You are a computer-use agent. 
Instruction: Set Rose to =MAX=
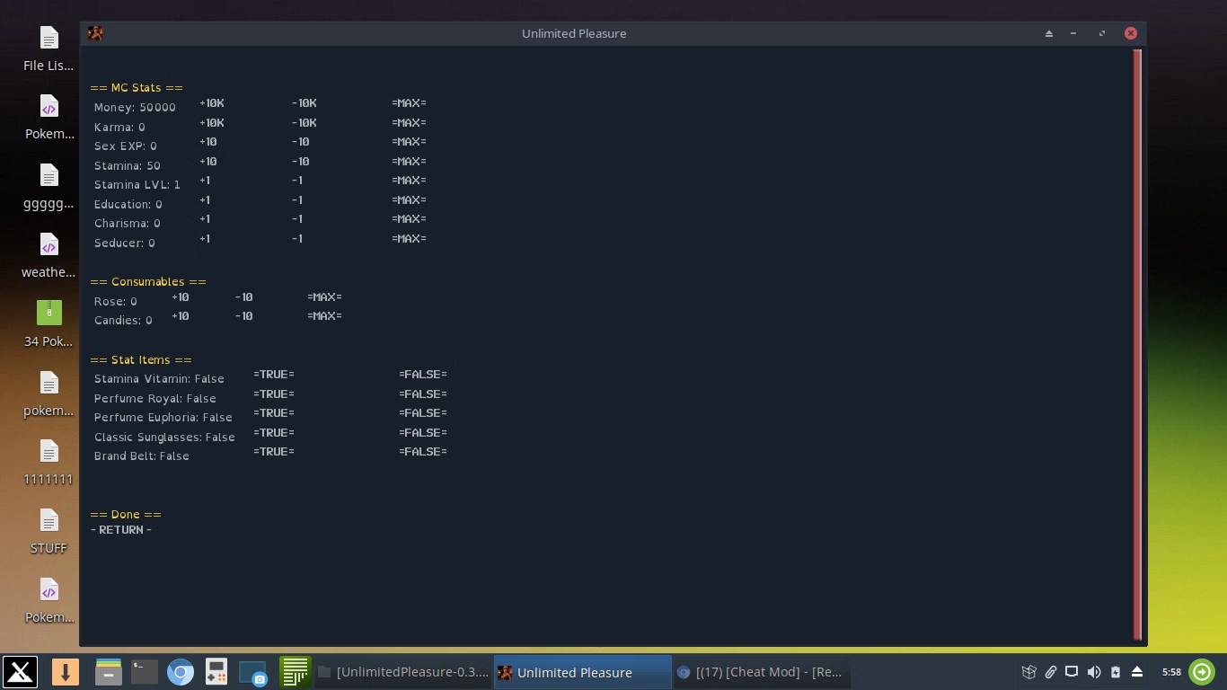click(x=325, y=297)
